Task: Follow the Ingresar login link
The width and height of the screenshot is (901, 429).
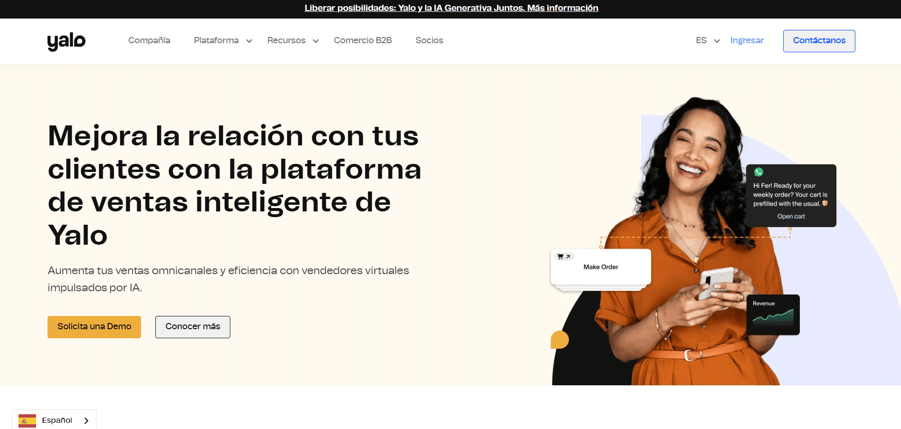Action: point(747,40)
